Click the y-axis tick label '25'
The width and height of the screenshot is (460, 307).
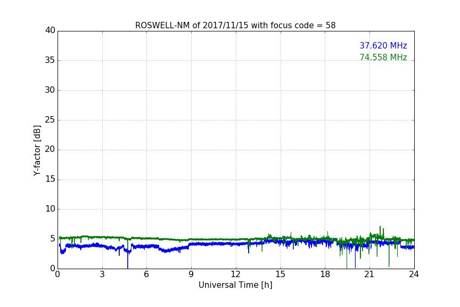[x=50, y=119]
